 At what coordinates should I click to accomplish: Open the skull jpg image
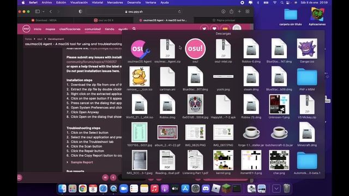(x=195, y=105)
